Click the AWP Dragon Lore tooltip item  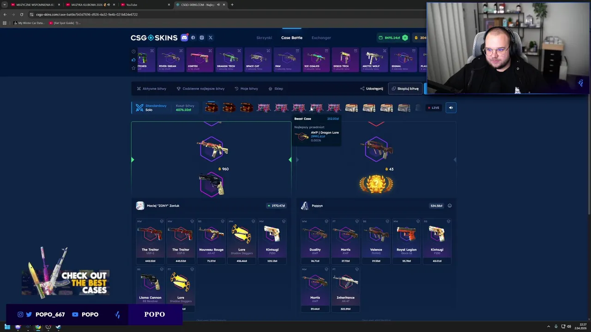tap(317, 136)
